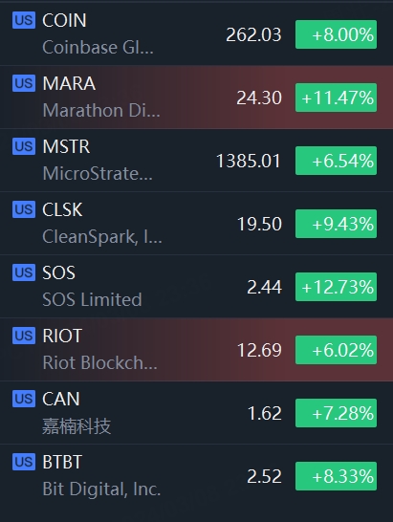Open MicroStrategy price 1385.01
393x522 pixels.
(249, 161)
